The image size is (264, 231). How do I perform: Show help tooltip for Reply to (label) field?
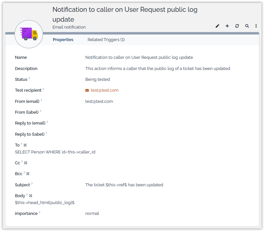pos(46,133)
